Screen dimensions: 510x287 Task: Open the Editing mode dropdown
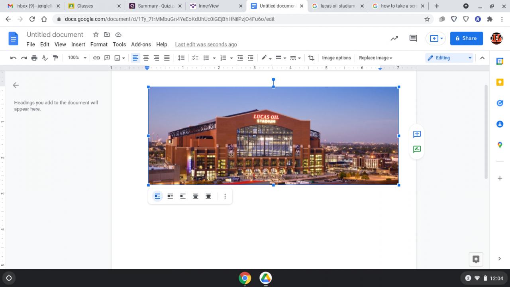click(x=449, y=58)
